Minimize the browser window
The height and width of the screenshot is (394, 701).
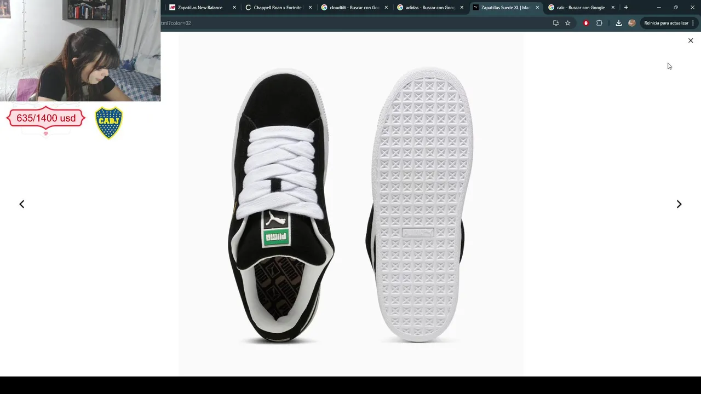[x=659, y=8]
